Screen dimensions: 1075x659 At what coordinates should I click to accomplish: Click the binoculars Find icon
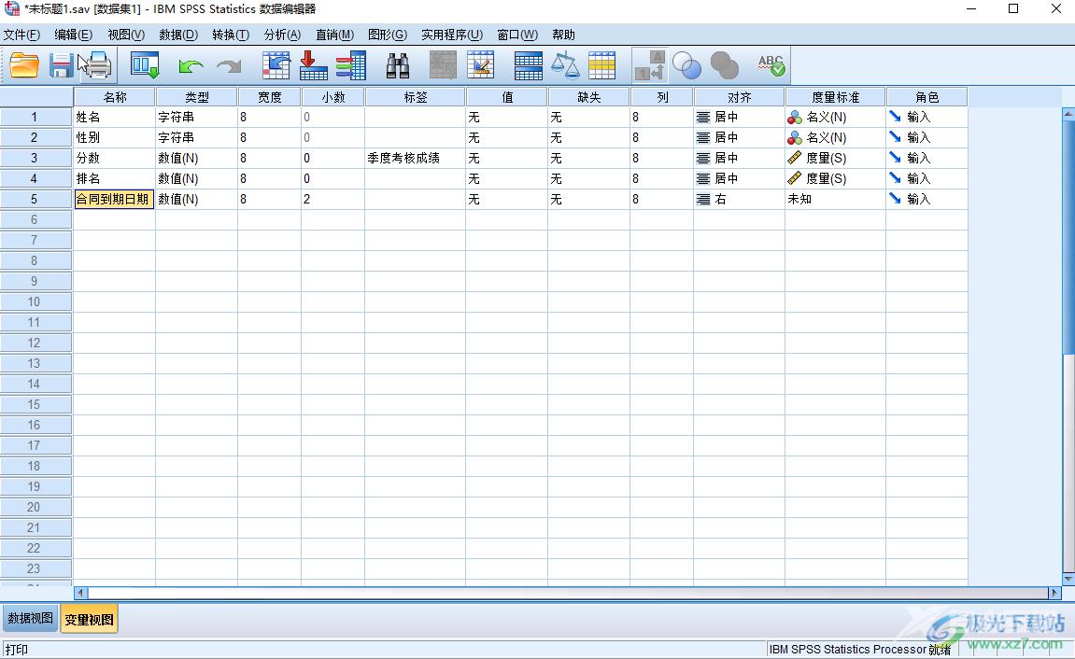(x=398, y=65)
